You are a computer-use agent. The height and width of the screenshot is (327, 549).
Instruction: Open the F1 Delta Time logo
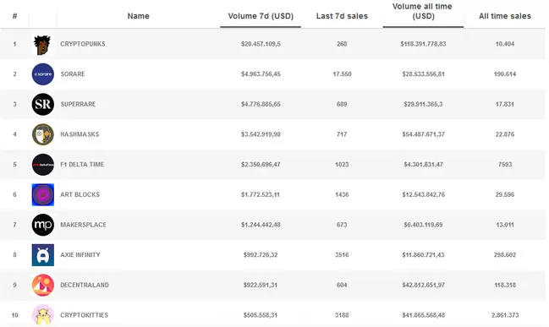(x=42, y=165)
